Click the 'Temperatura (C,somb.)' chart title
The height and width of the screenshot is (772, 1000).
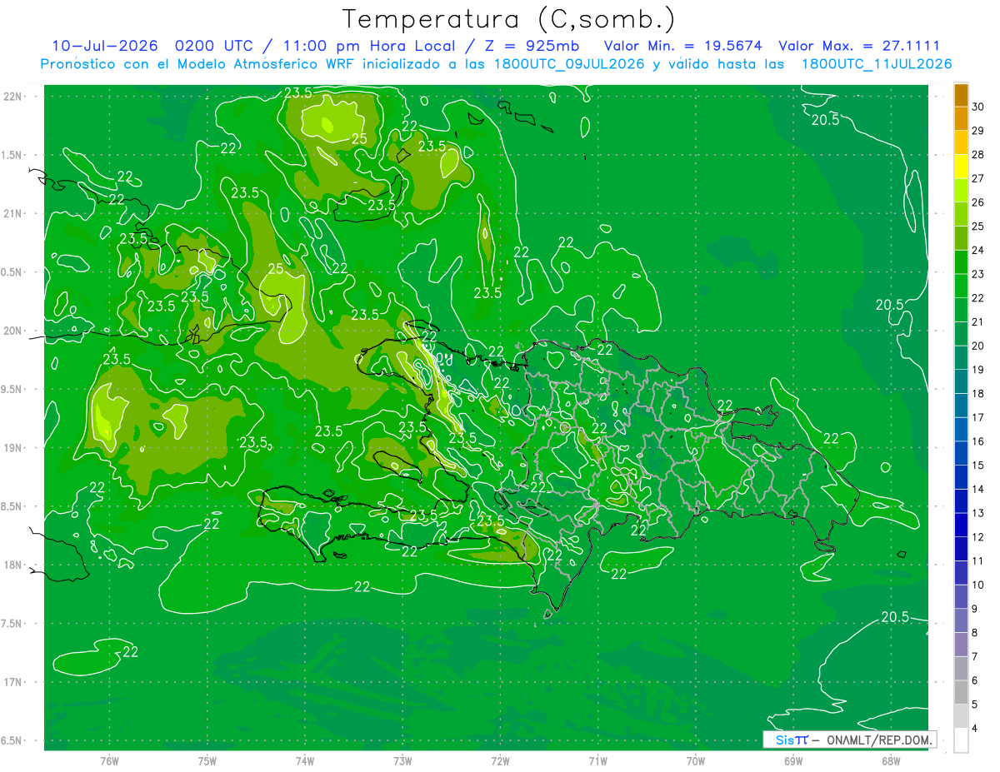point(509,19)
